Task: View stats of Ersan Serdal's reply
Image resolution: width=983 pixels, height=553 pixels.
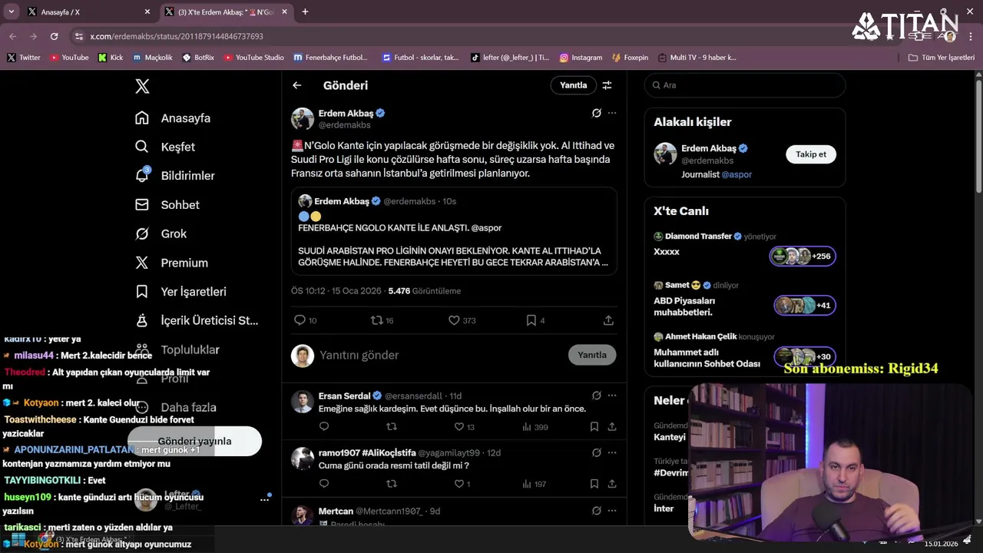Action: tap(535, 426)
